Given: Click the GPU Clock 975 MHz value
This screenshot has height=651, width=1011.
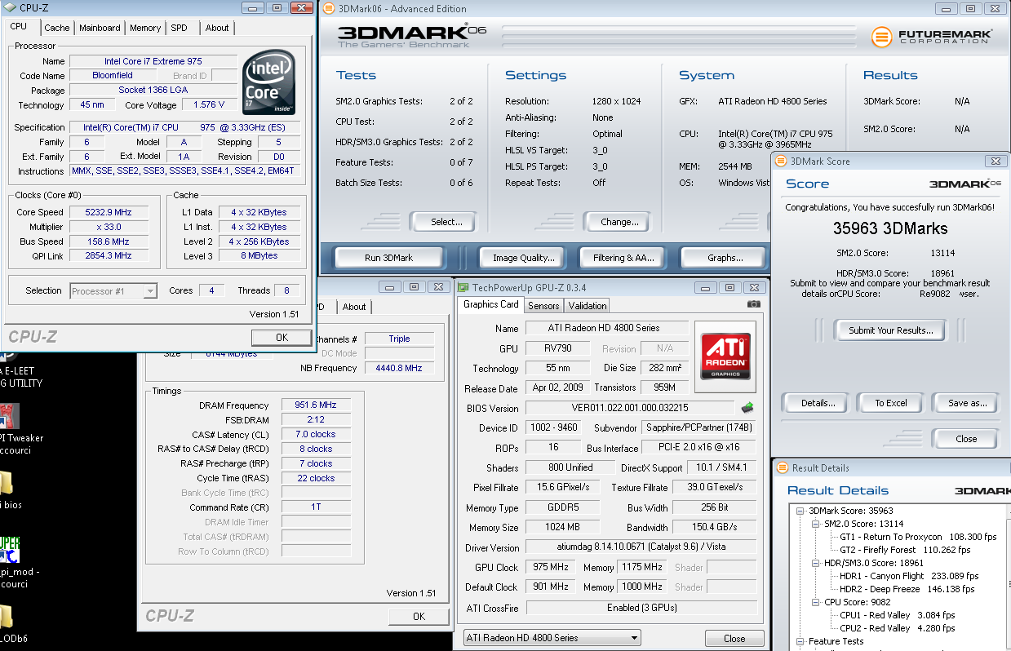Looking at the screenshot, I should coord(552,567).
